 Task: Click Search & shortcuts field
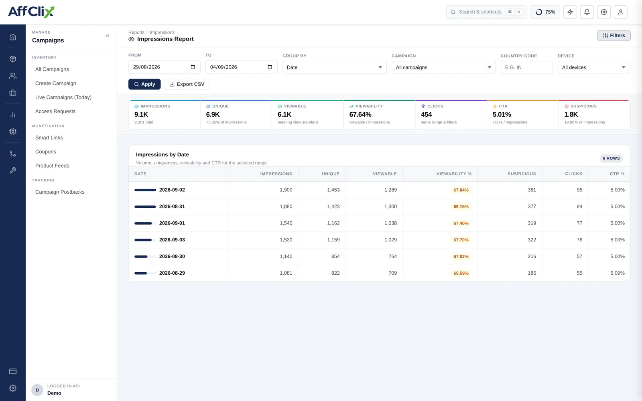point(487,12)
